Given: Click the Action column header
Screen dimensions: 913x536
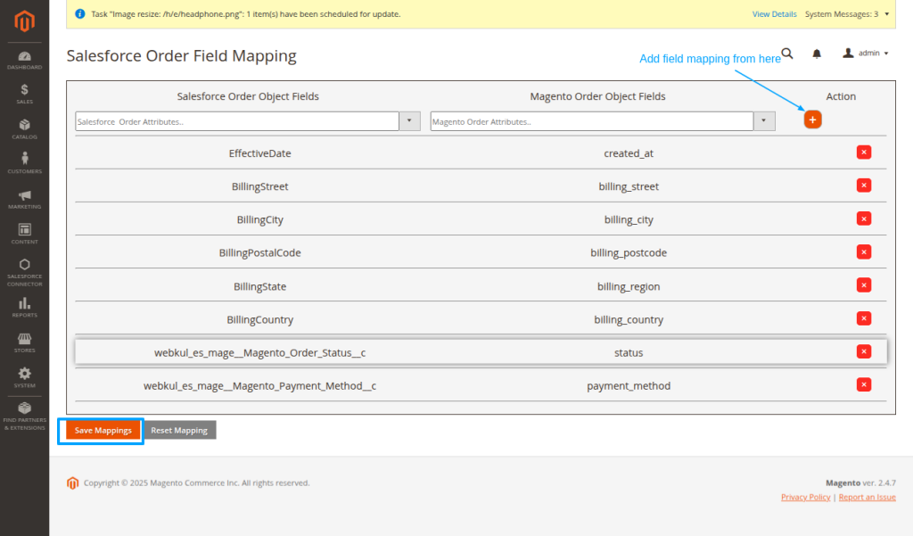Looking at the screenshot, I should (841, 96).
